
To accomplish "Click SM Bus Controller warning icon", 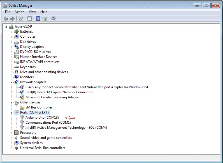I will point(22,107).
